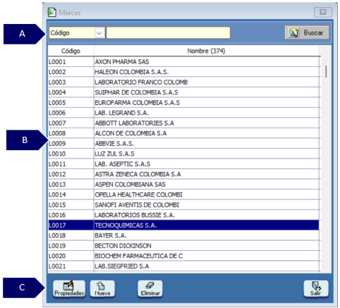Grab the vertical scrollbar thumb

click(326, 71)
